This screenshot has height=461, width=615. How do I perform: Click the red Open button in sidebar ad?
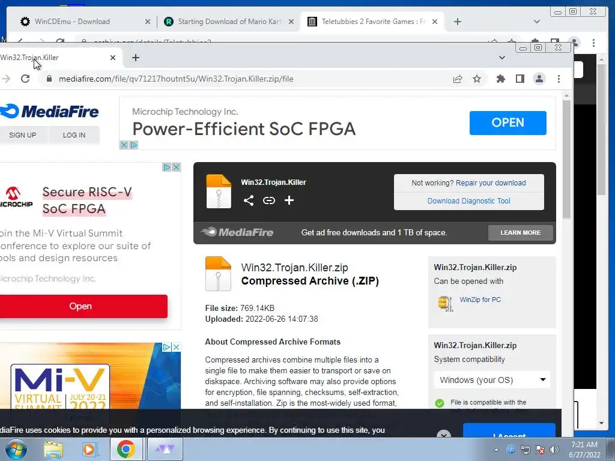click(81, 306)
